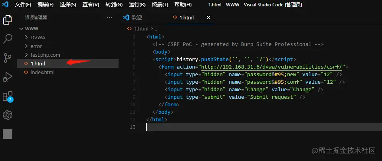382x161 pixels.
Task: Click the password&#95;conf input line
Action: [x=255, y=82]
